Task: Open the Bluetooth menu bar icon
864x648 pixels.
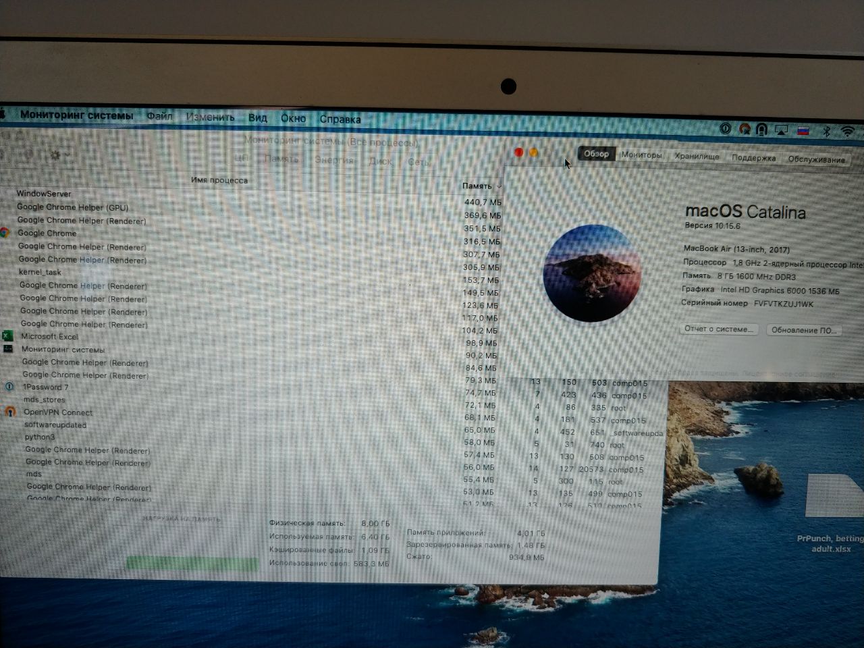Action: [x=826, y=131]
